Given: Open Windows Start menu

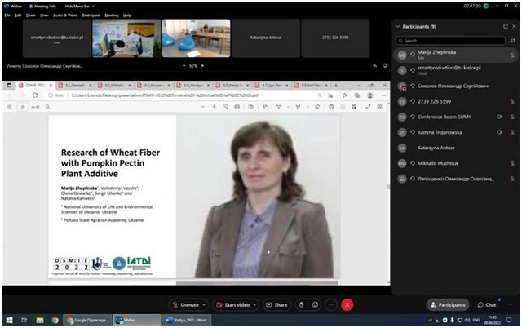Looking at the screenshot, I should tap(9, 321).
